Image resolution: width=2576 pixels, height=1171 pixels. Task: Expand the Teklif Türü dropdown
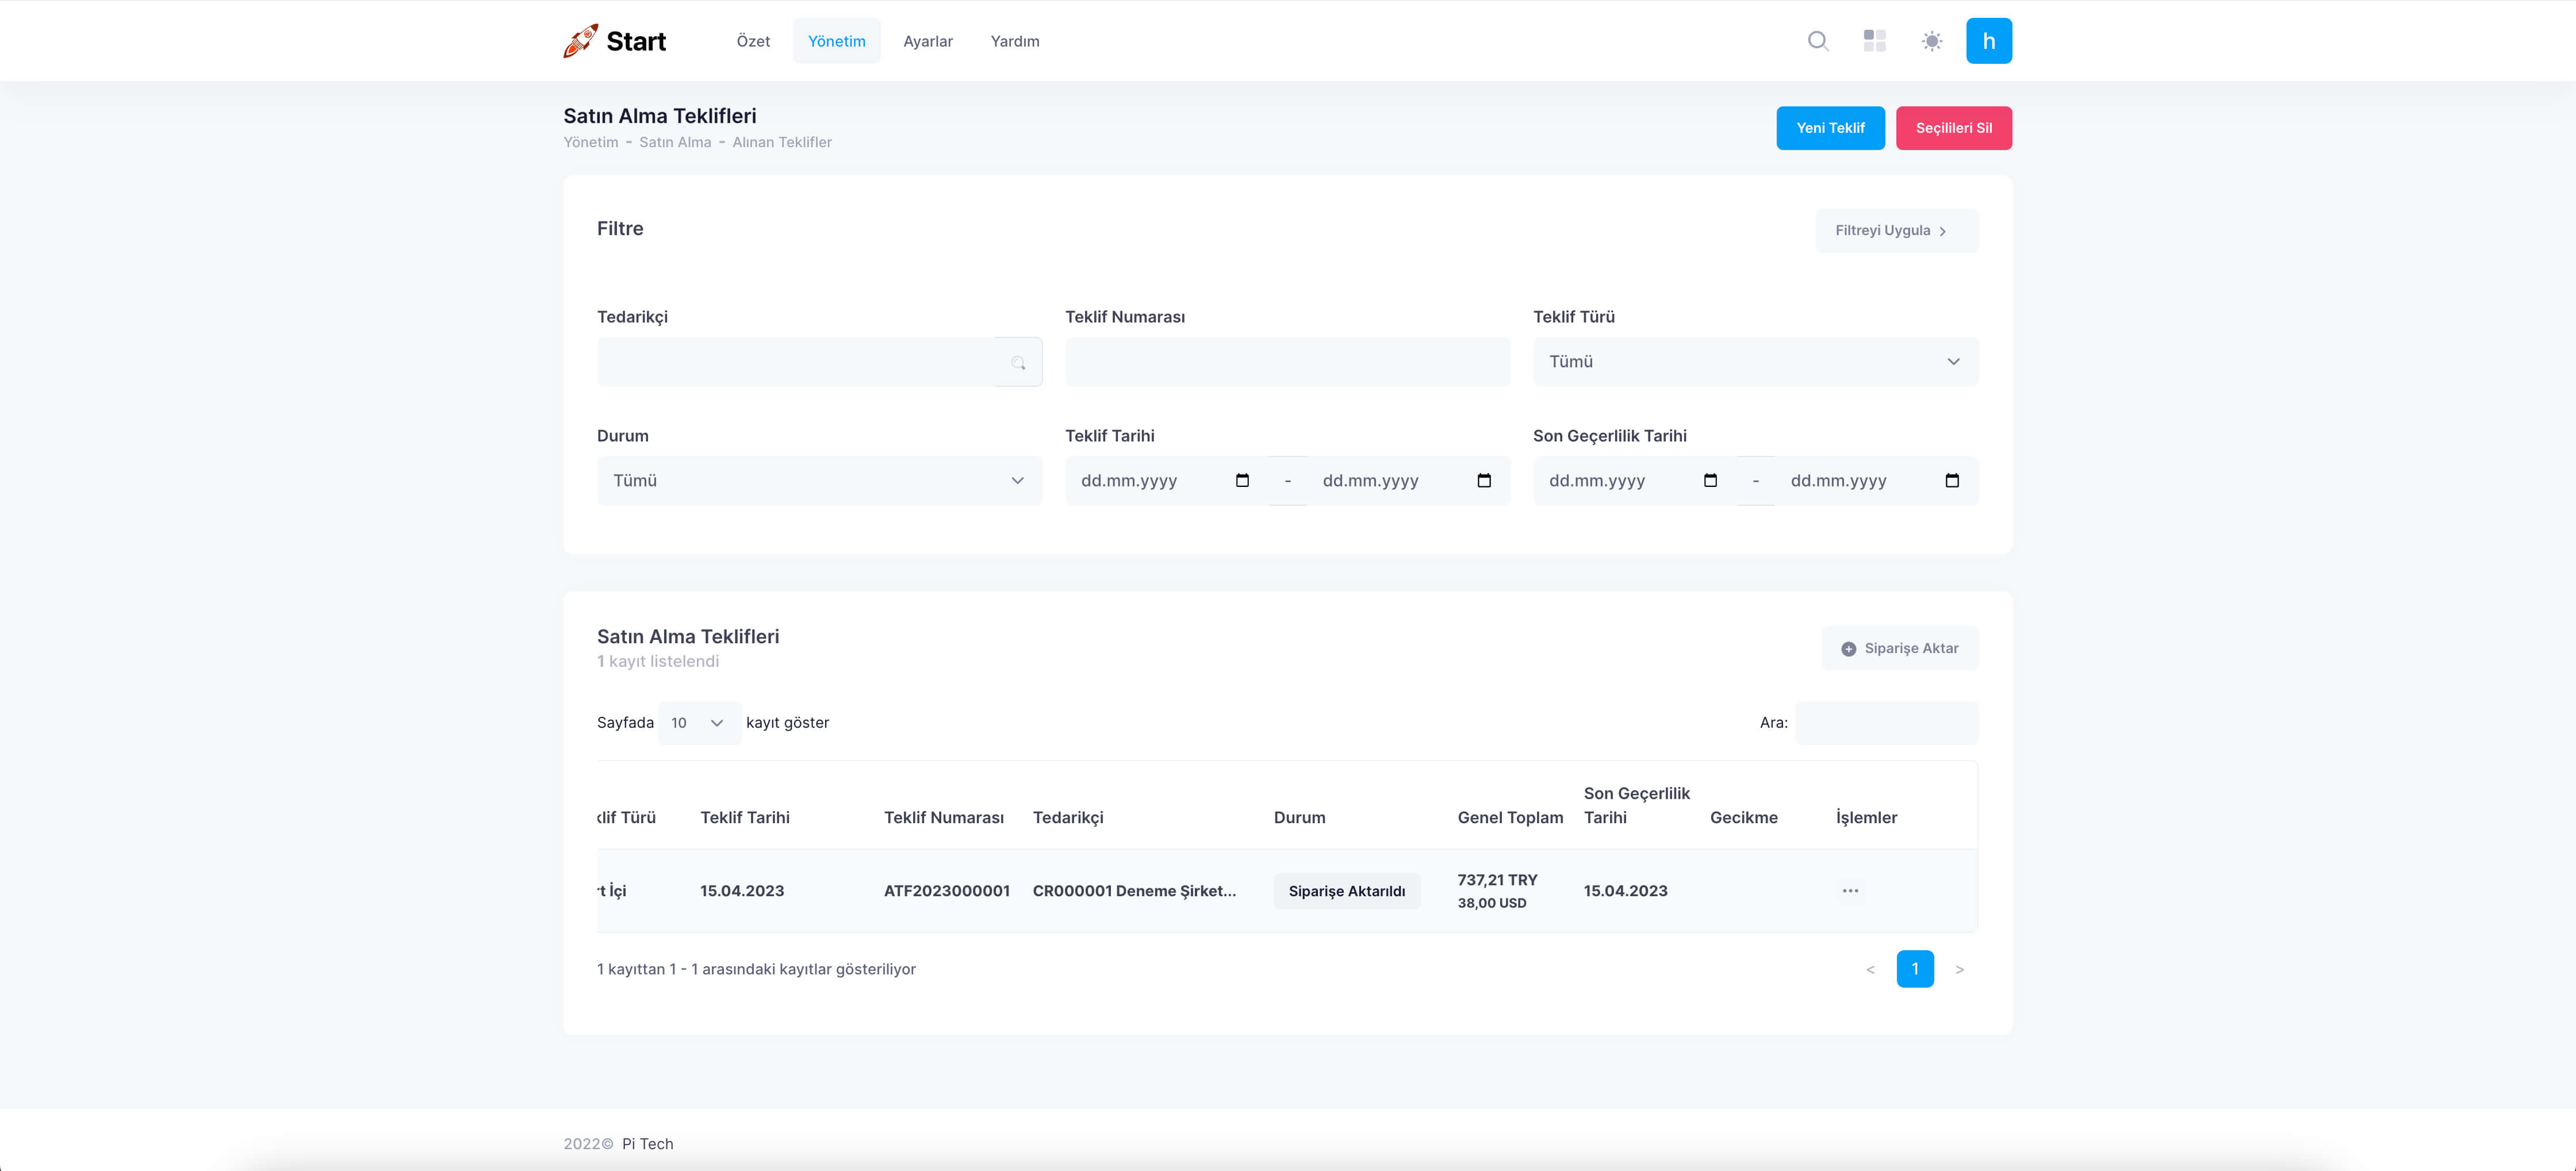click(1755, 362)
